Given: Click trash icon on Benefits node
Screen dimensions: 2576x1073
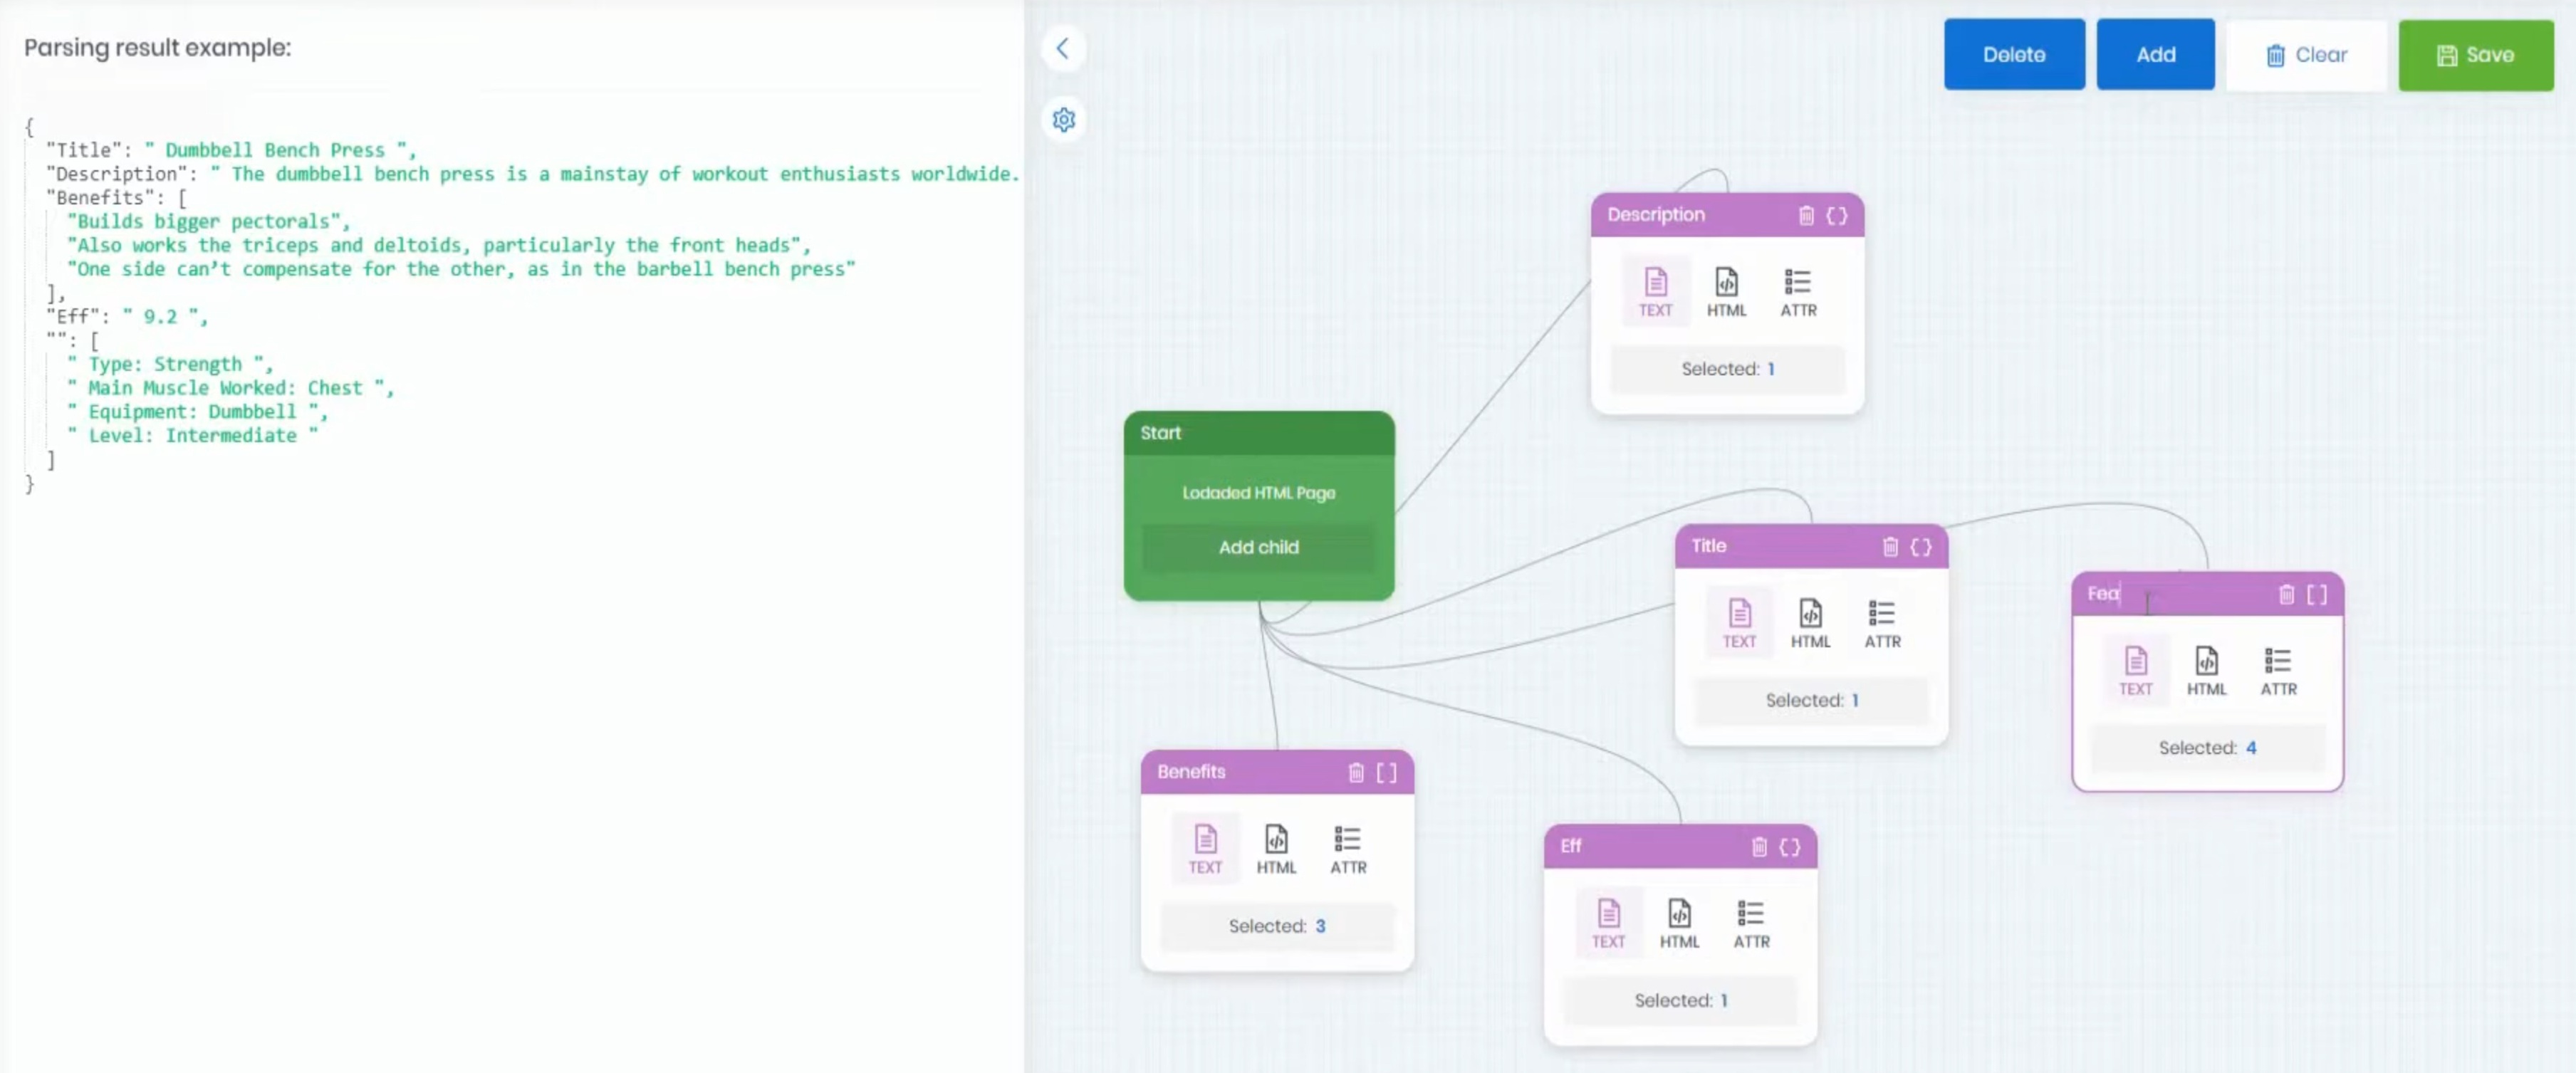Looking at the screenshot, I should tap(1356, 772).
